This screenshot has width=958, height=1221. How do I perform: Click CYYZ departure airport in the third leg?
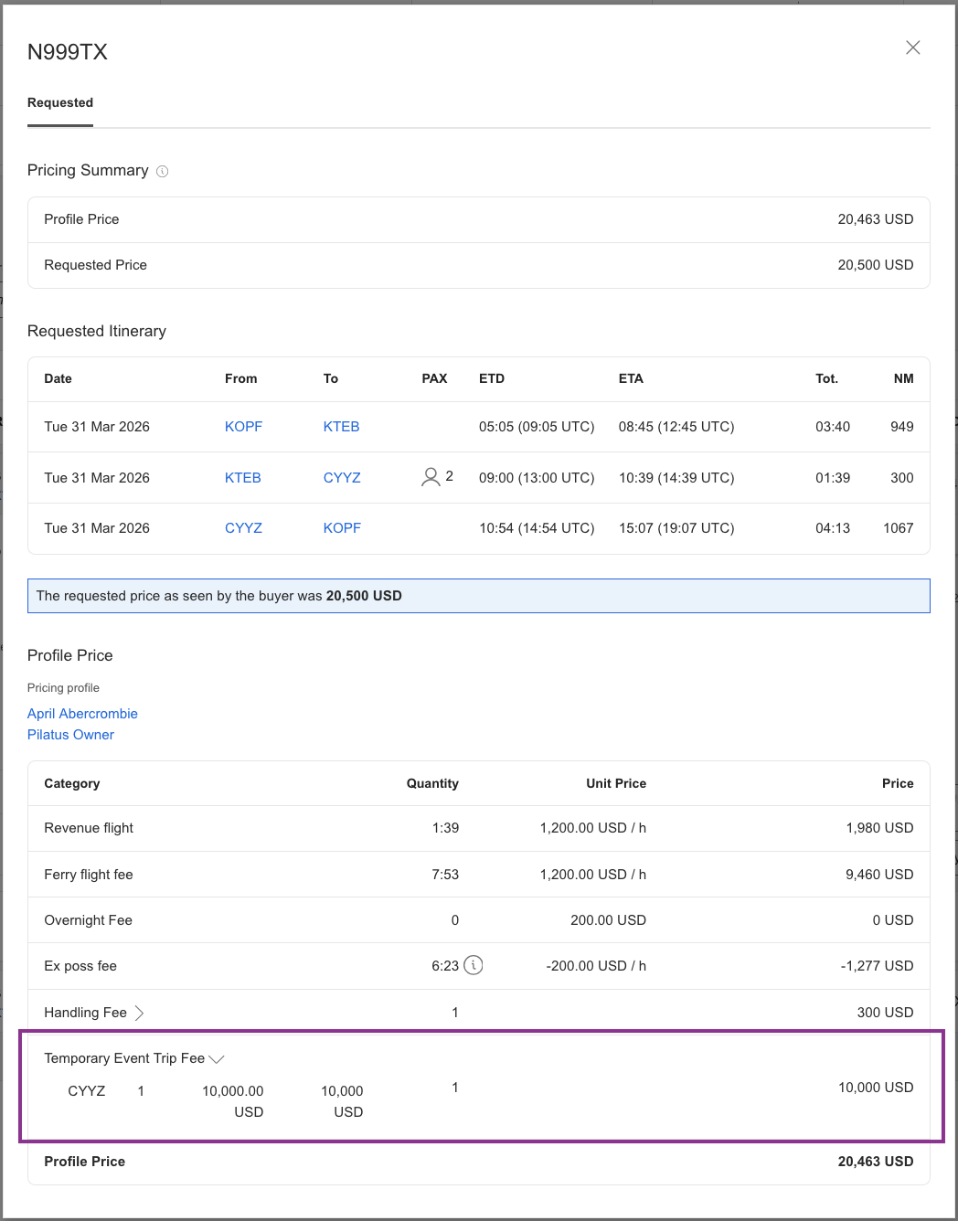pos(243,528)
